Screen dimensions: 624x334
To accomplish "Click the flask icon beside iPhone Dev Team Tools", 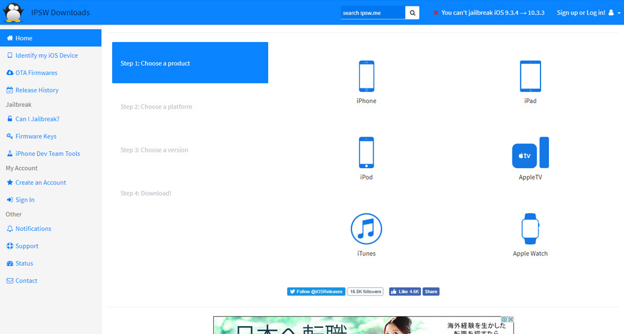I will (x=10, y=153).
